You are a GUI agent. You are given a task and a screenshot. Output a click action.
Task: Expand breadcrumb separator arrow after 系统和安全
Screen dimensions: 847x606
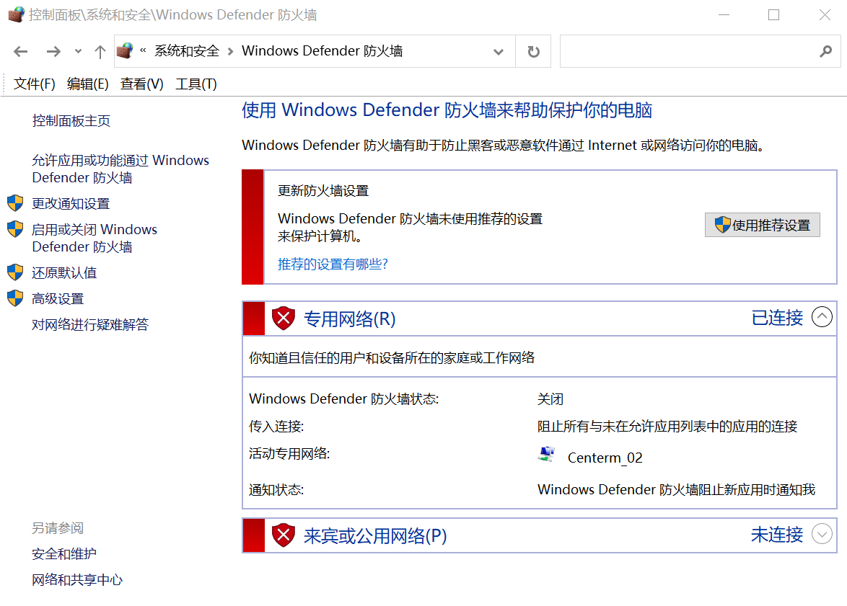point(231,51)
